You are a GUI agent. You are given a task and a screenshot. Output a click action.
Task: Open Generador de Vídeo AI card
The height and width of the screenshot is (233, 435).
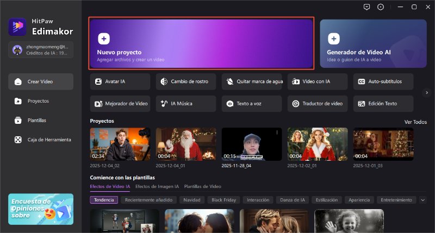(373, 43)
